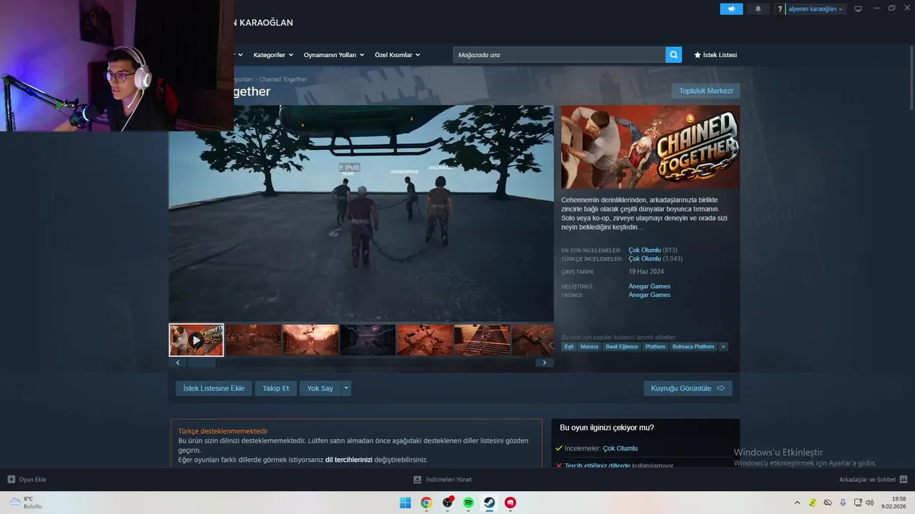This screenshot has height=514, width=915.
Task: Open the Steam announcements megaphone icon
Action: [731, 9]
